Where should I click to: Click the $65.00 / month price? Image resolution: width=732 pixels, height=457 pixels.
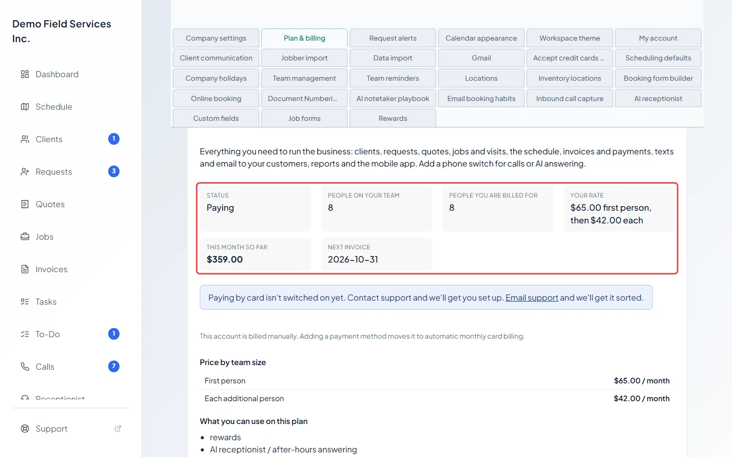click(x=642, y=381)
